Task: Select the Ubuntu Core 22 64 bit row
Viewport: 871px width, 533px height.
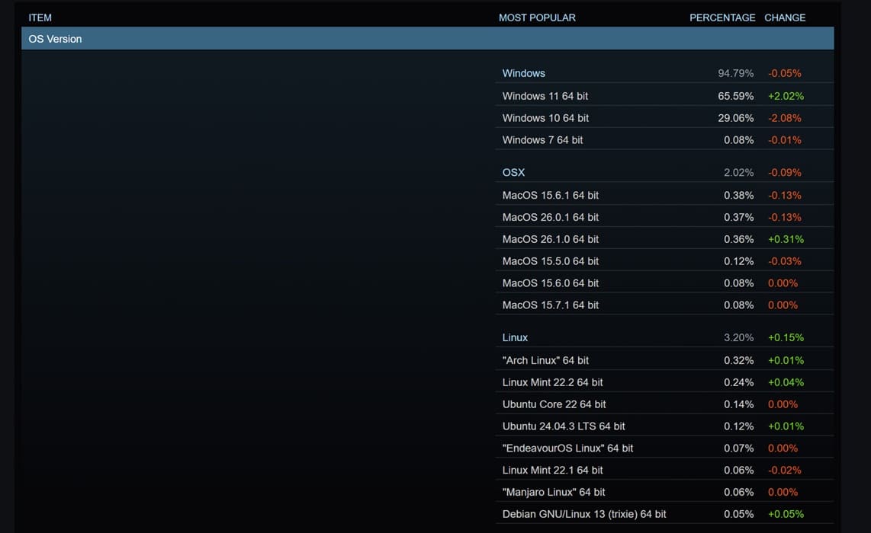Action: [x=554, y=404]
